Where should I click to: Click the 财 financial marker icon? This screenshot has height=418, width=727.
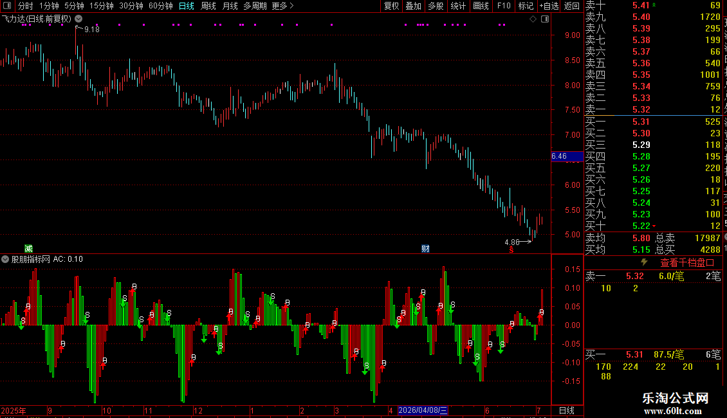tap(425, 249)
